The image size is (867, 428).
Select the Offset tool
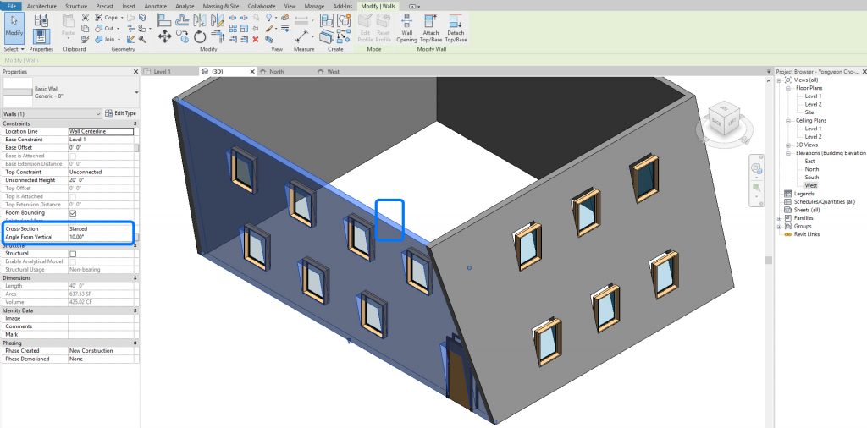point(182,21)
